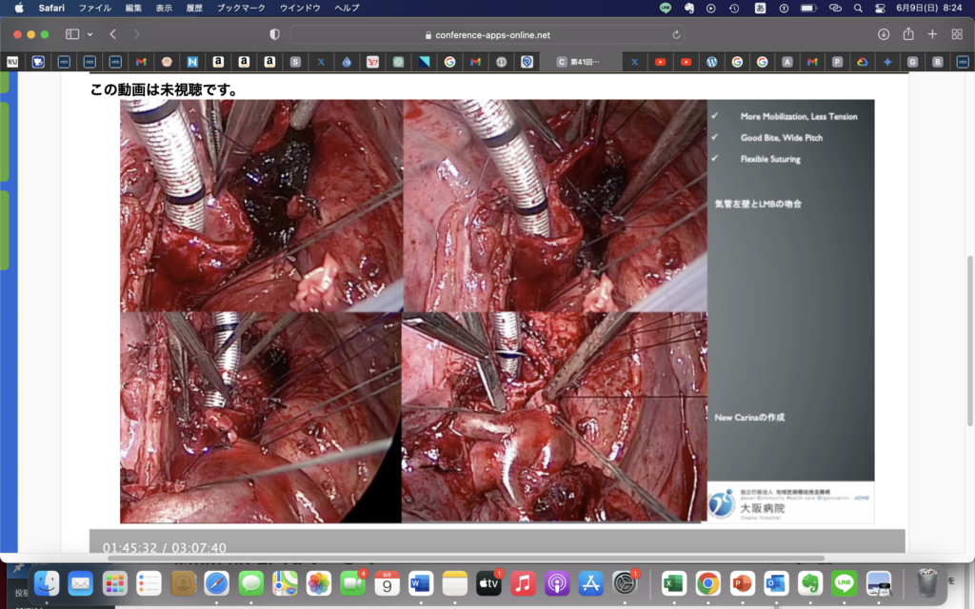Open a new tab with plus button

(x=932, y=34)
